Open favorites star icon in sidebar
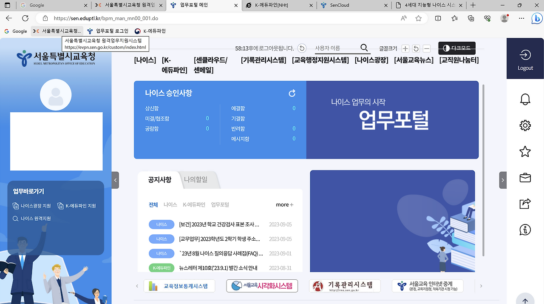544x304 pixels. (525, 151)
